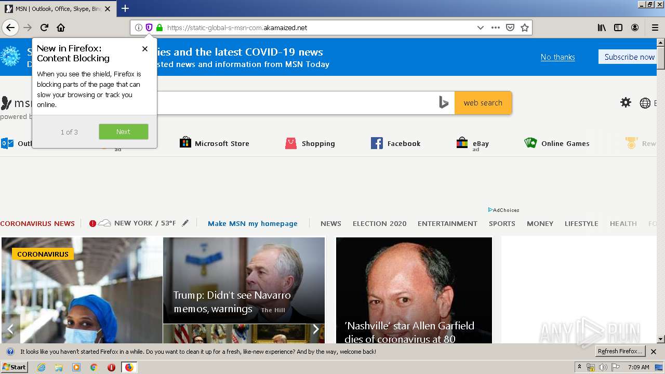Close the MSN tab
Viewport: 665px width, 374px height.
(108, 9)
